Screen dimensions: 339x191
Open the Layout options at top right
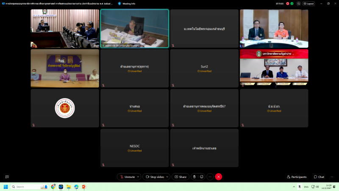pyautogui.click(x=309, y=3)
